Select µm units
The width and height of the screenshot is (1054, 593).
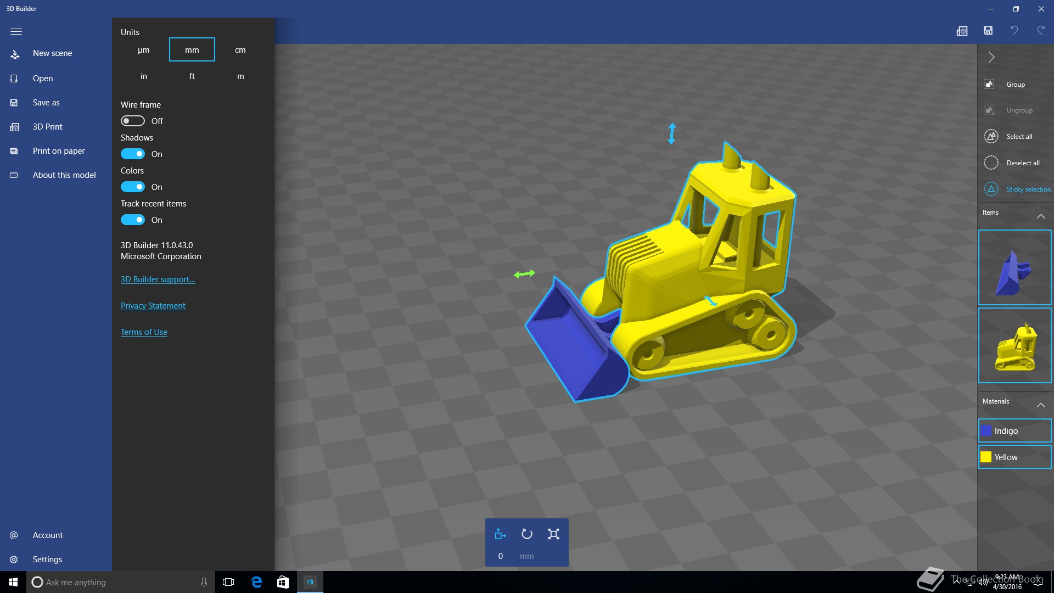[x=144, y=50]
